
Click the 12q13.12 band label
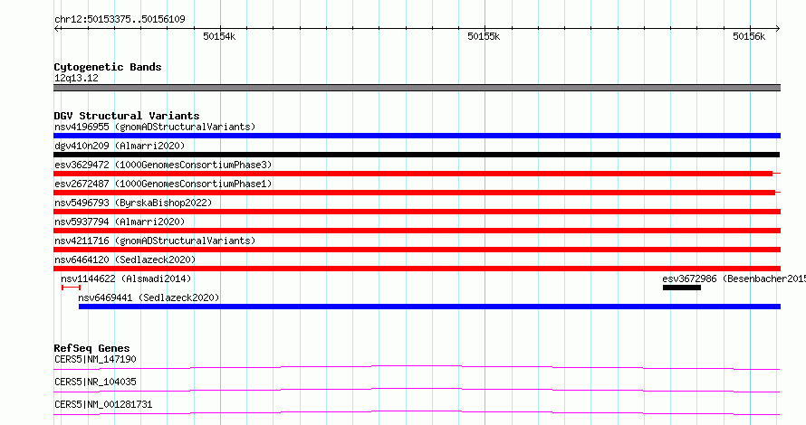tap(76, 78)
